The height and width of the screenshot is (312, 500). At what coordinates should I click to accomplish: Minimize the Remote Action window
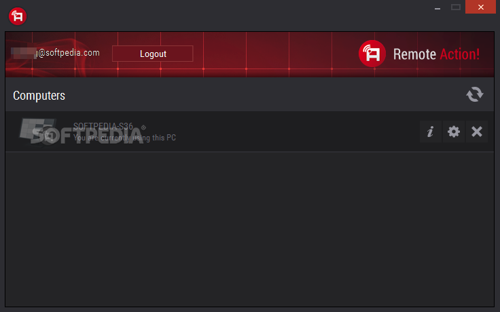tap(437, 7)
